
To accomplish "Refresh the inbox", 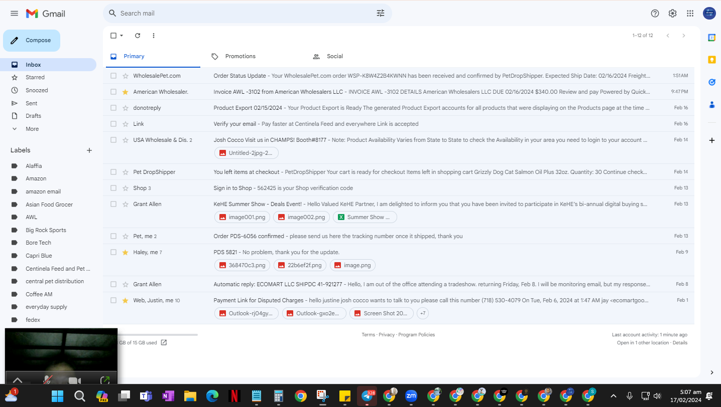I will tap(138, 36).
